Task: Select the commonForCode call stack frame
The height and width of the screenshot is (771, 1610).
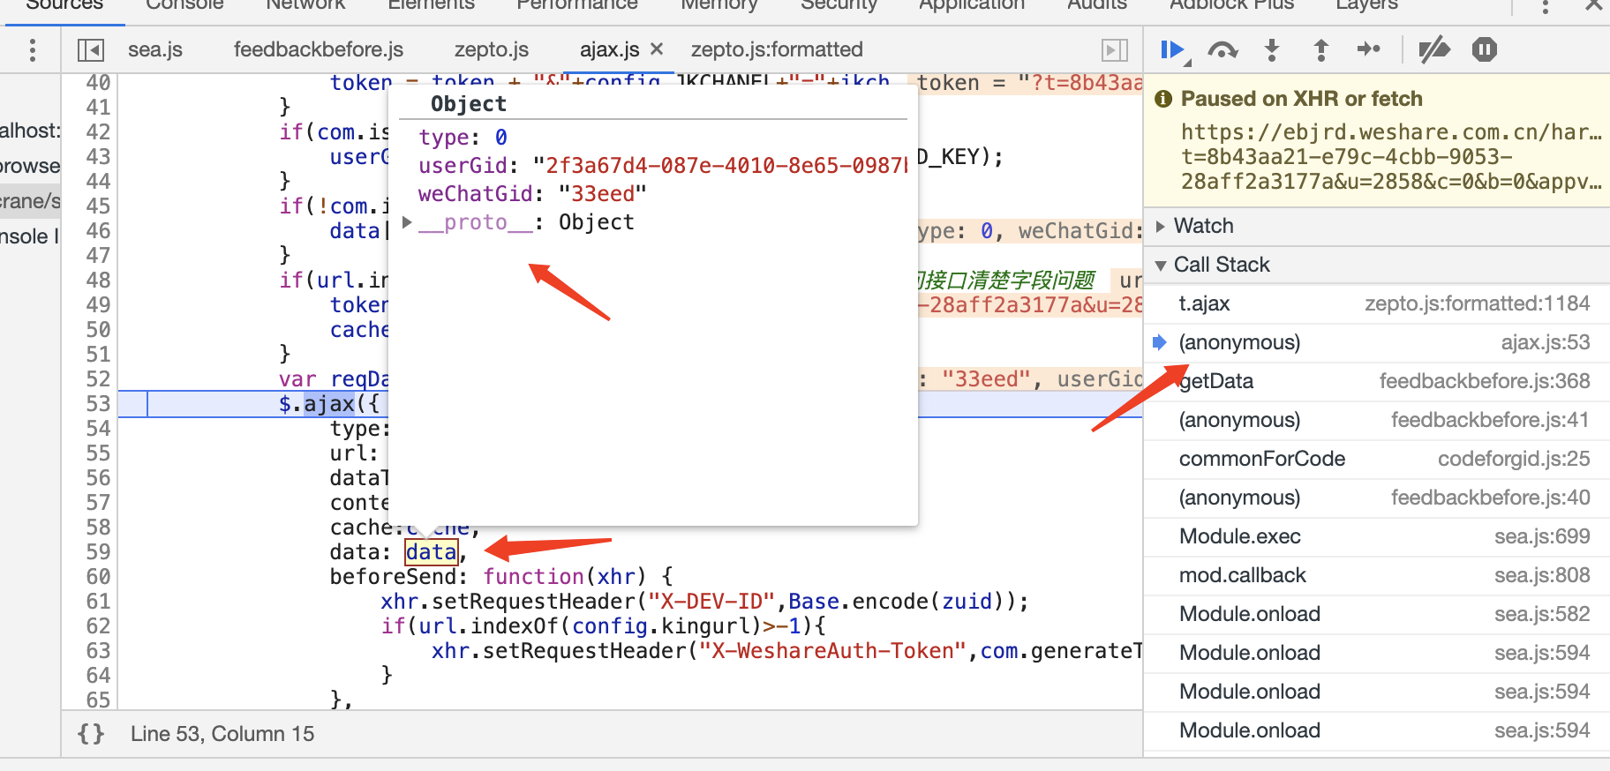Action: click(x=1377, y=459)
